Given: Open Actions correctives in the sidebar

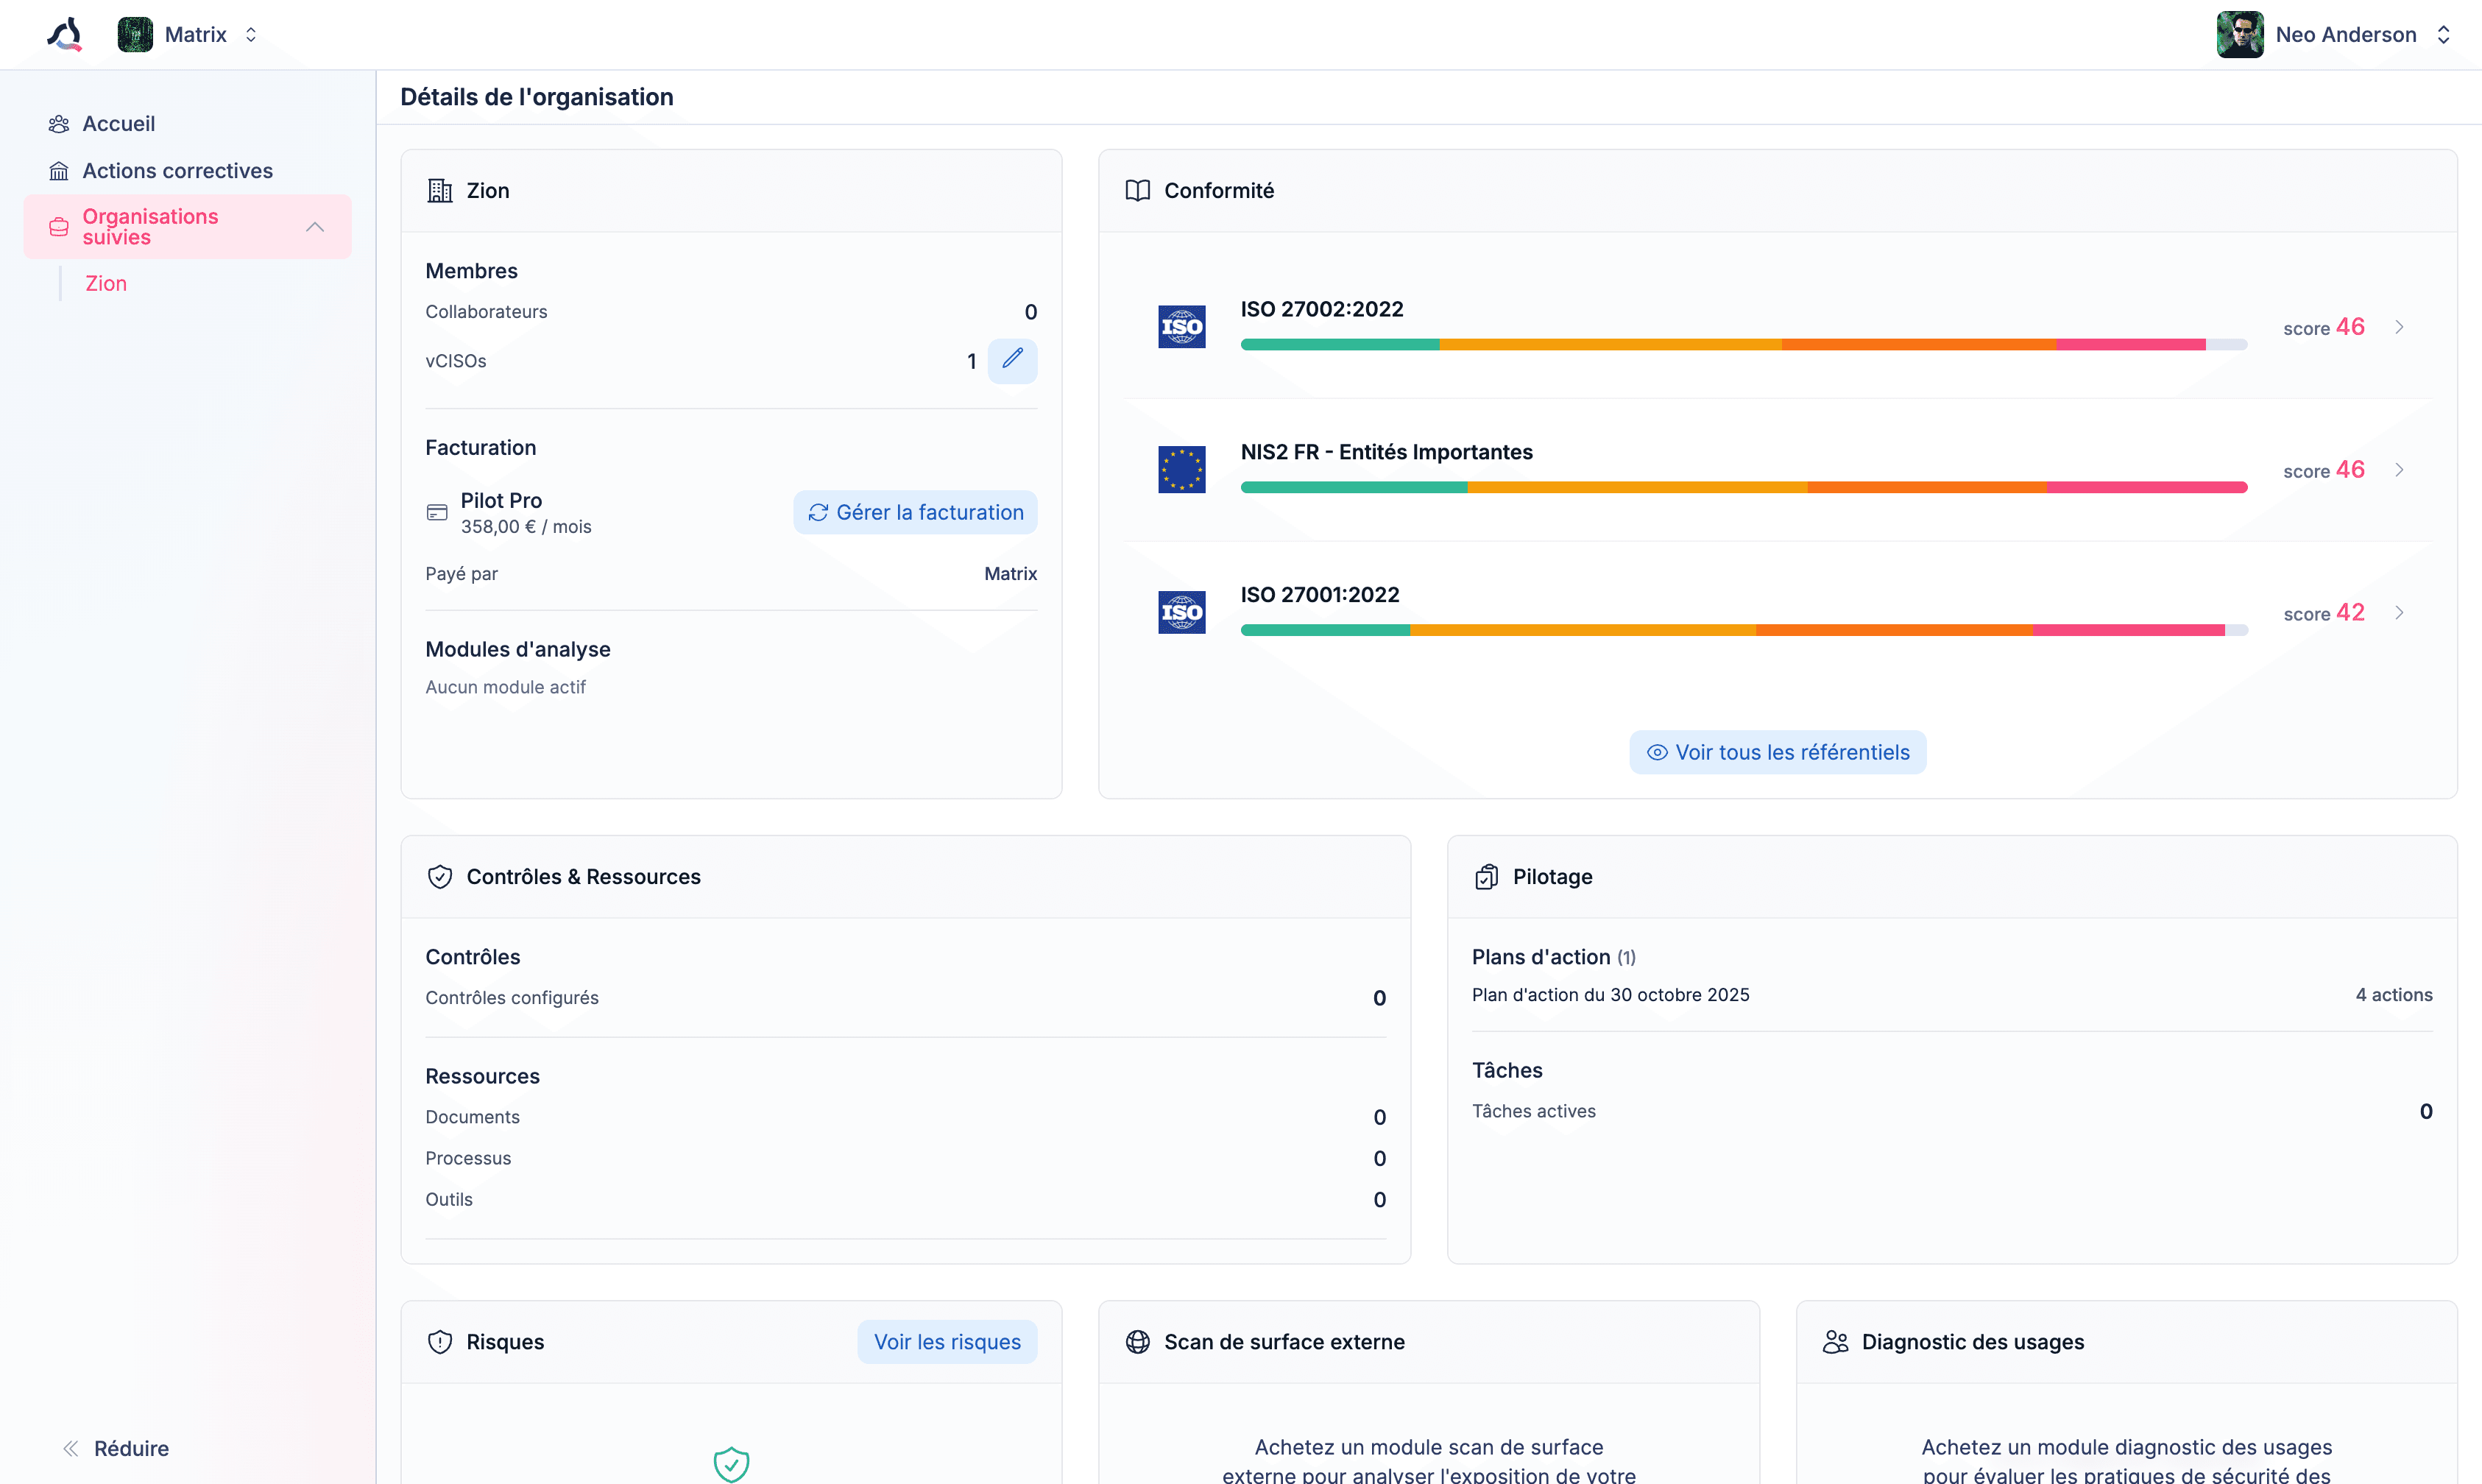Looking at the screenshot, I should pyautogui.click(x=177, y=171).
